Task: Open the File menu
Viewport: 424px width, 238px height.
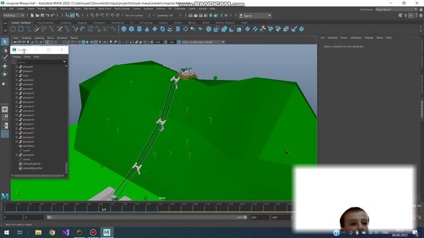Action: 4,9
